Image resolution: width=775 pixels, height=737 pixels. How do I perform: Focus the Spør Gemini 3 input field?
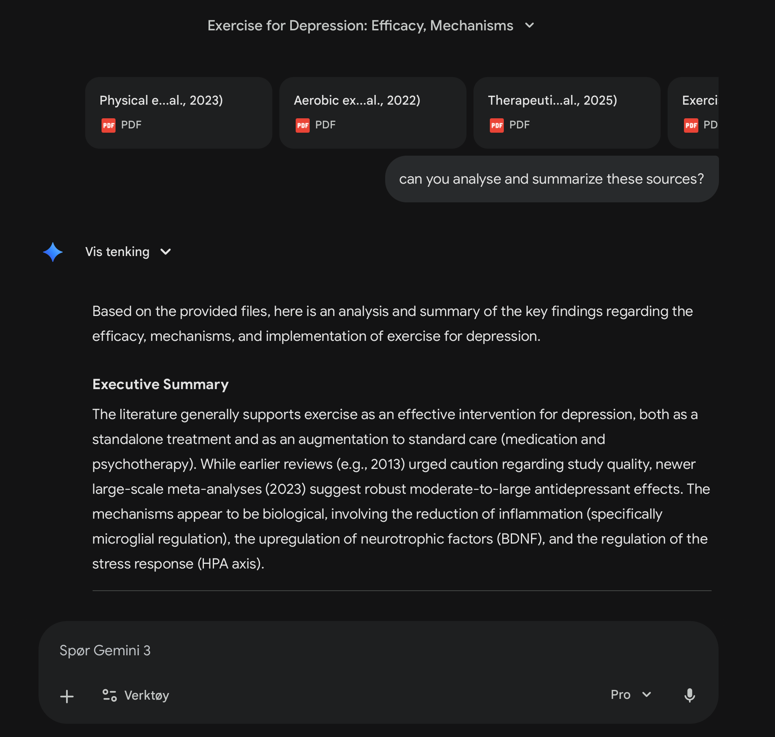tap(378, 651)
